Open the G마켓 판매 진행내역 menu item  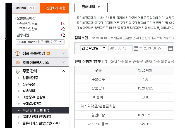point(37,117)
